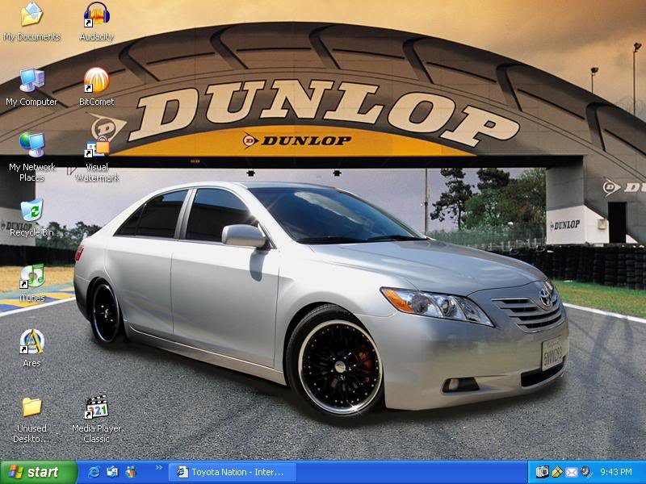The height and width of the screenshot is (484, 646).
Task: Open the volume speaker tray icon
Action: (586, 472)
